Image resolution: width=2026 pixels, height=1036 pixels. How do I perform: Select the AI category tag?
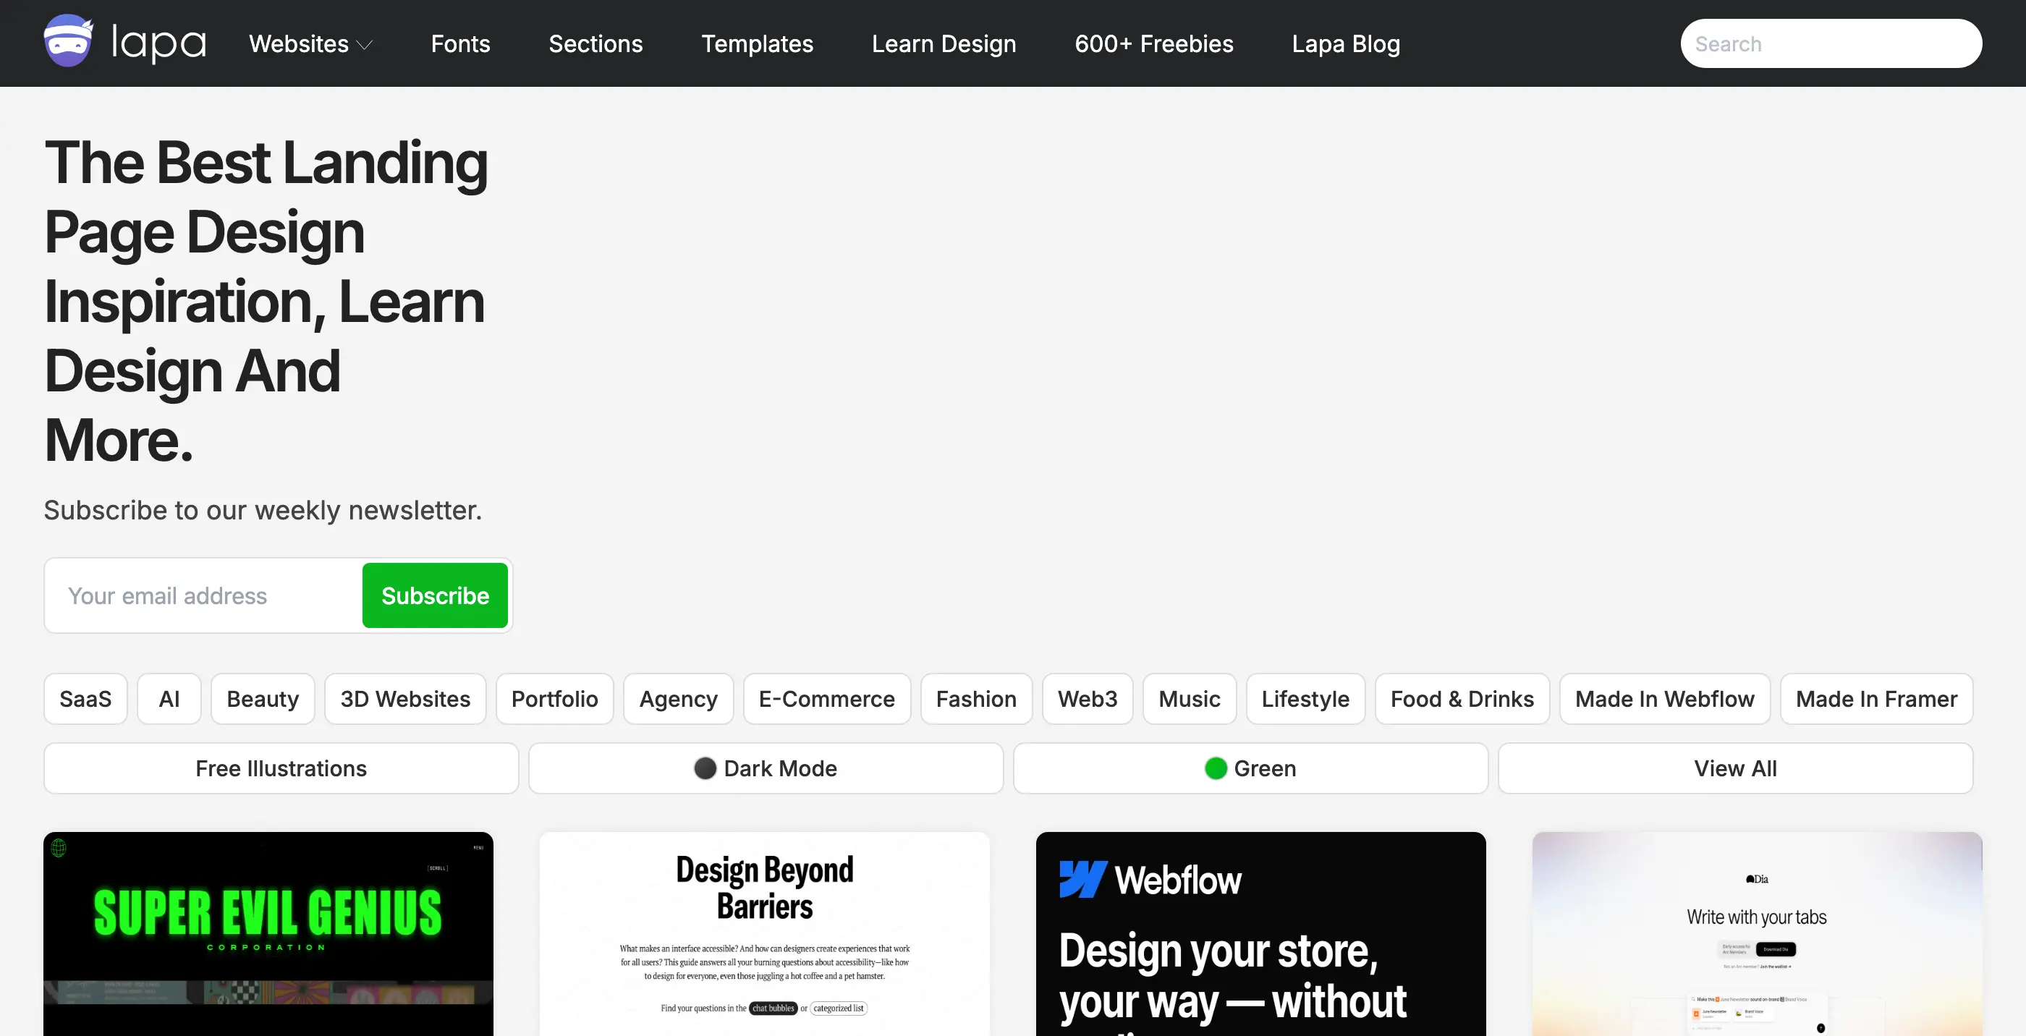[169, 699]
